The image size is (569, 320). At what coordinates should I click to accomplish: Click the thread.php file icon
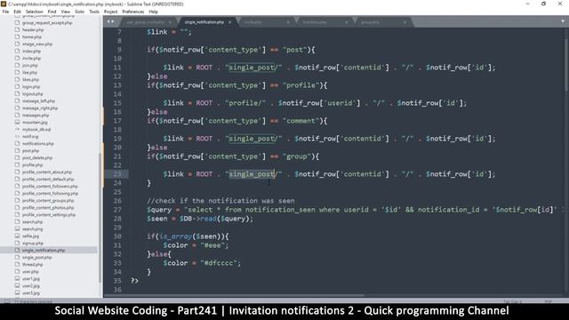(17, 265)
